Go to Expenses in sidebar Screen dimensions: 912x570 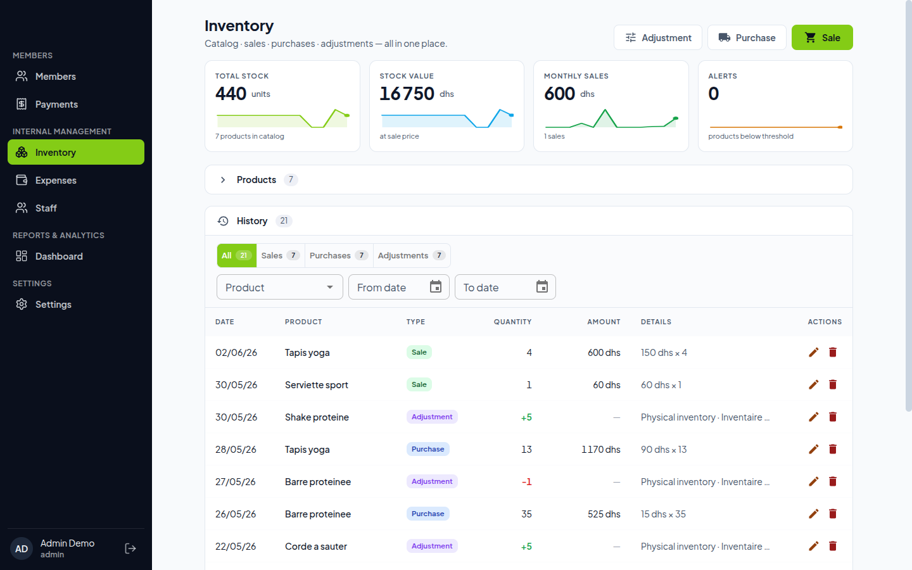point(76,180)
